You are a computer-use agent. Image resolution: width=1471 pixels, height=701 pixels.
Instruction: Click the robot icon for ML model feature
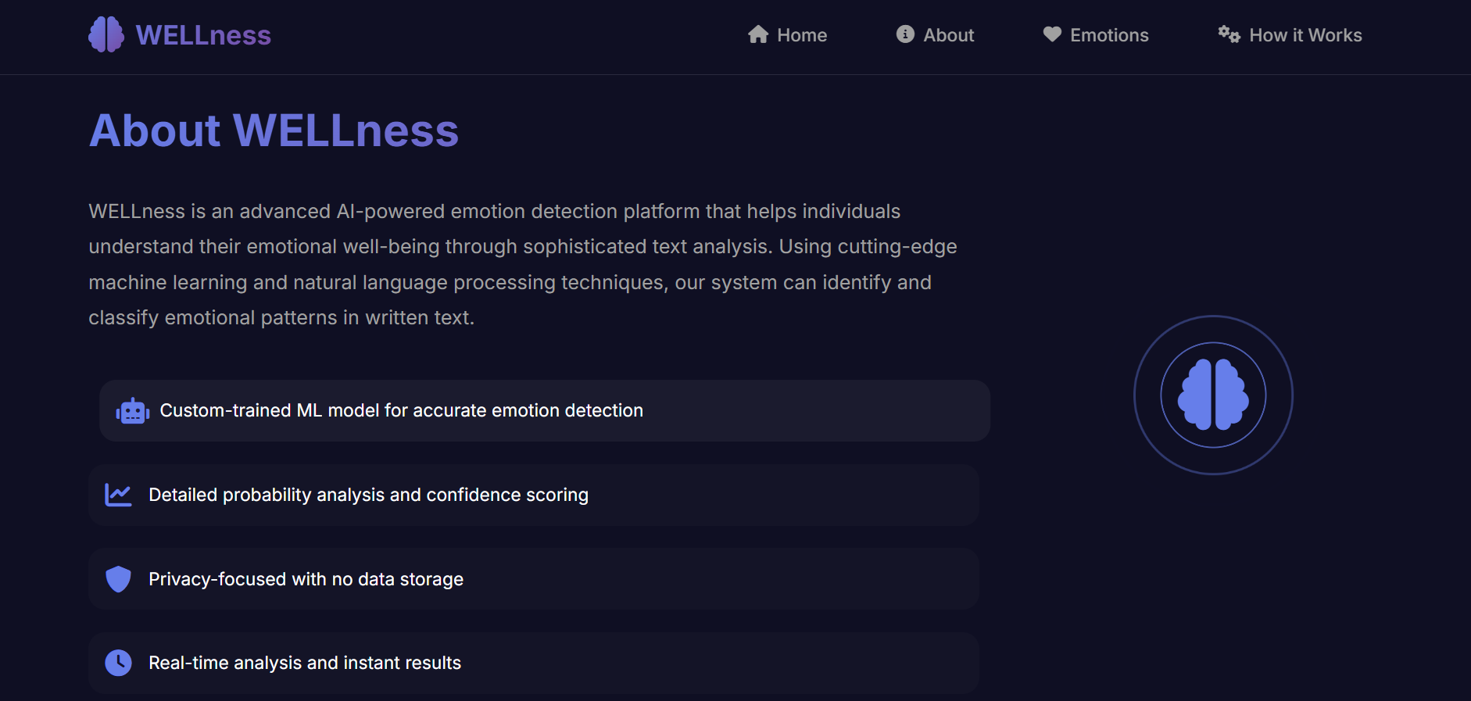(x=131, y=410)
